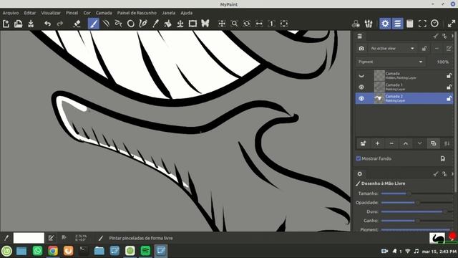
Task: Open the Pincel menu
Action: [x=72, y=13]
